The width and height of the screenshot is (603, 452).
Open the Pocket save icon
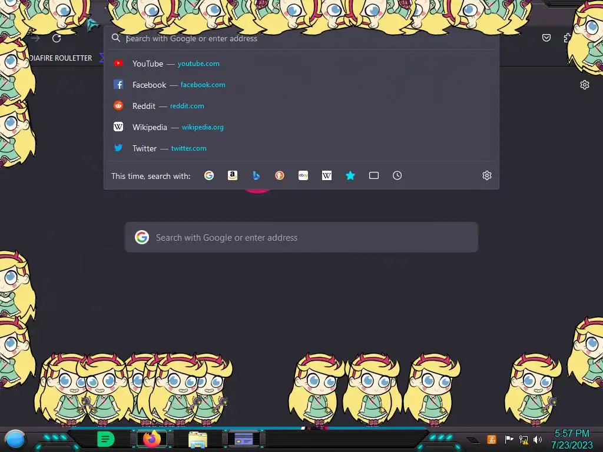(x=546, y=38)
